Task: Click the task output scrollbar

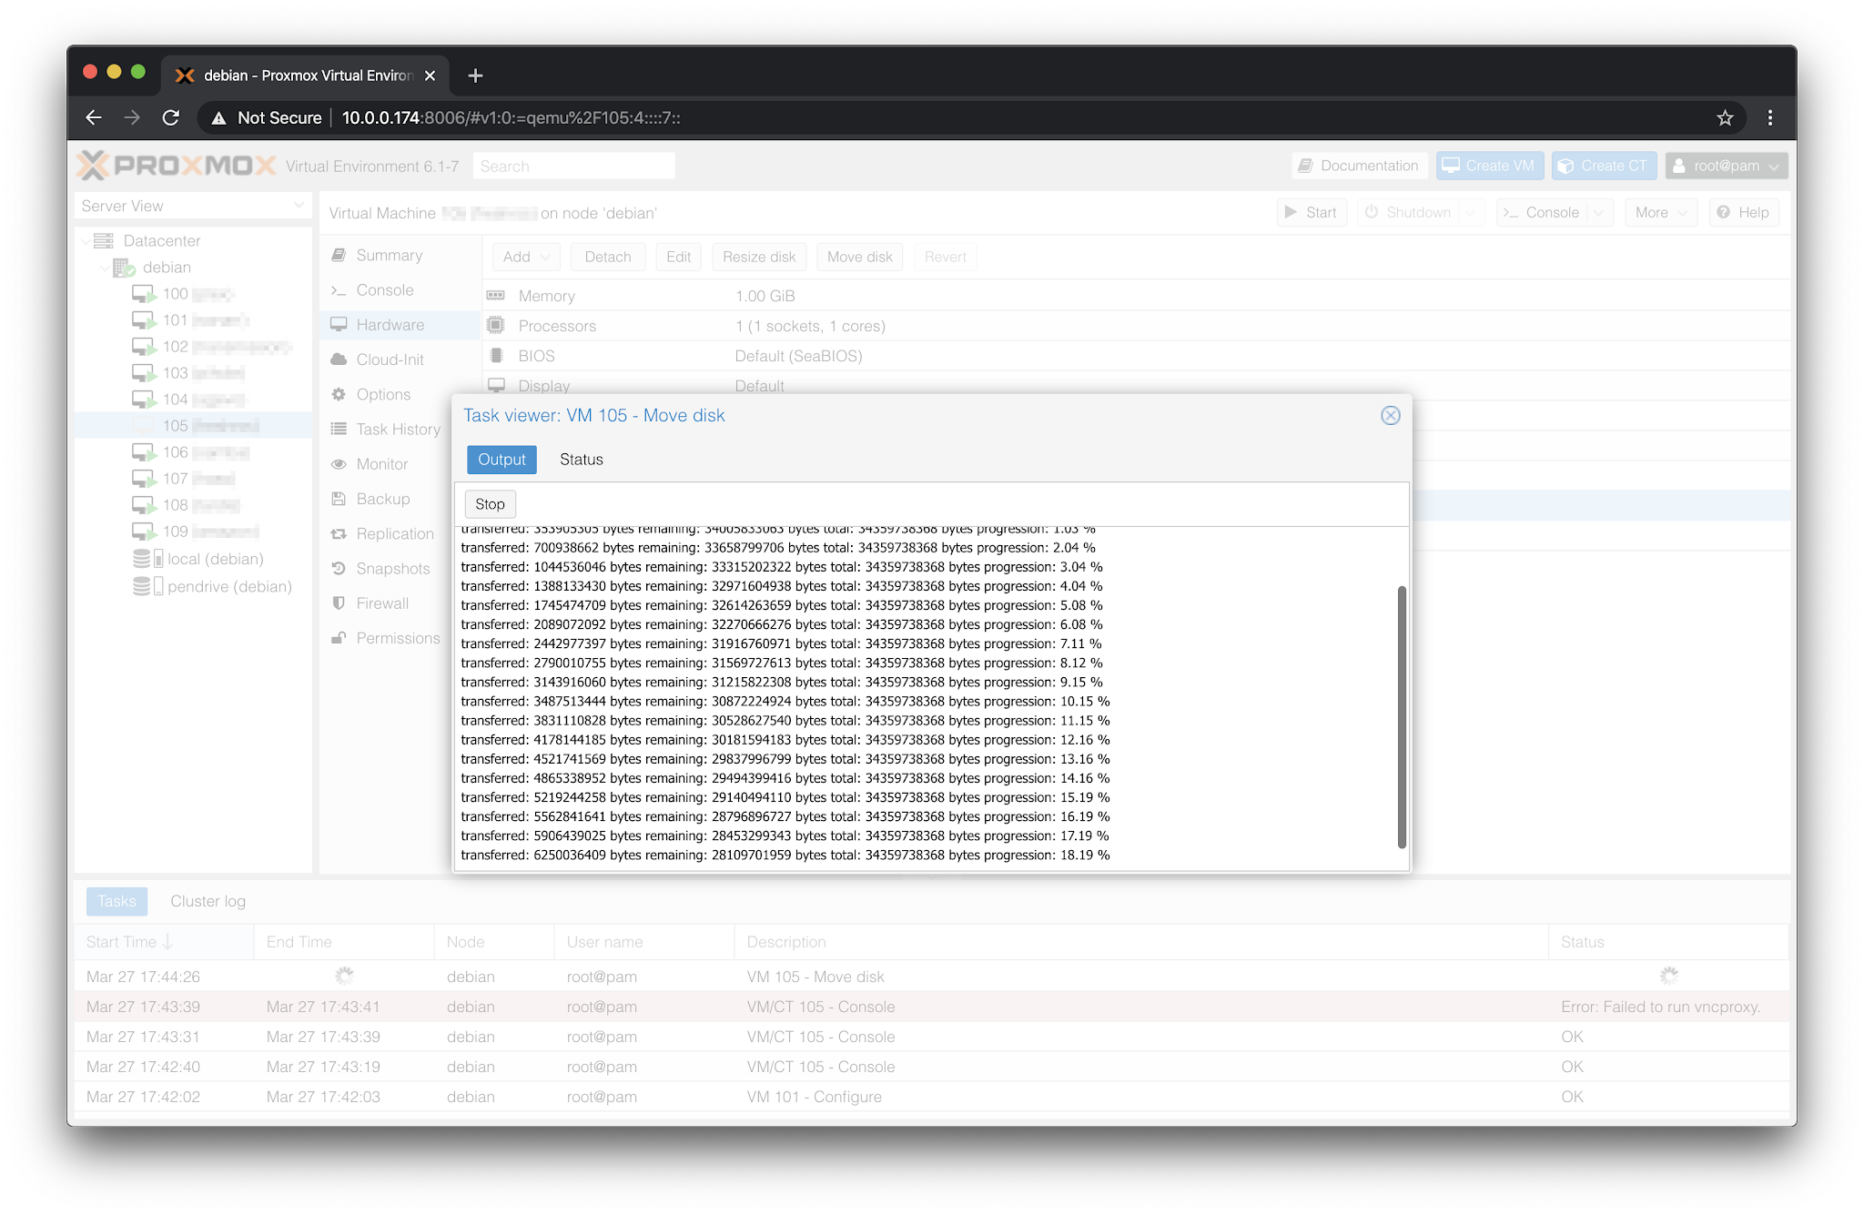Action: pos(1402,717)
